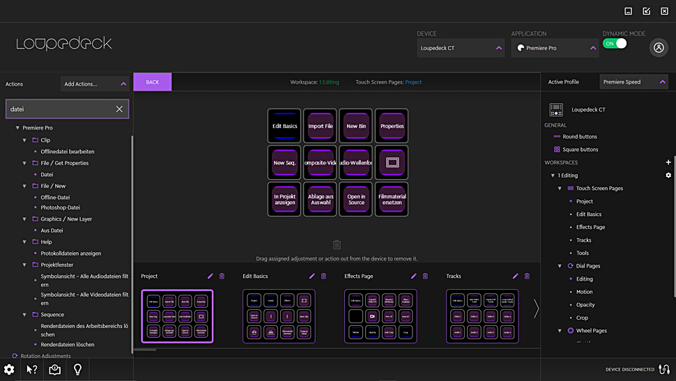Screen dimensions: 676x381
Task: Collapse the Premiere Pro tree node
Action: point(17,127)
